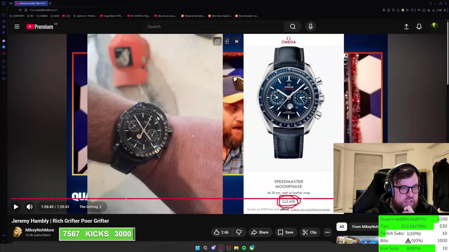Open YouTube notifications bell
The width and height of the screenshot is (449, 252).
(x=419, y=27)
